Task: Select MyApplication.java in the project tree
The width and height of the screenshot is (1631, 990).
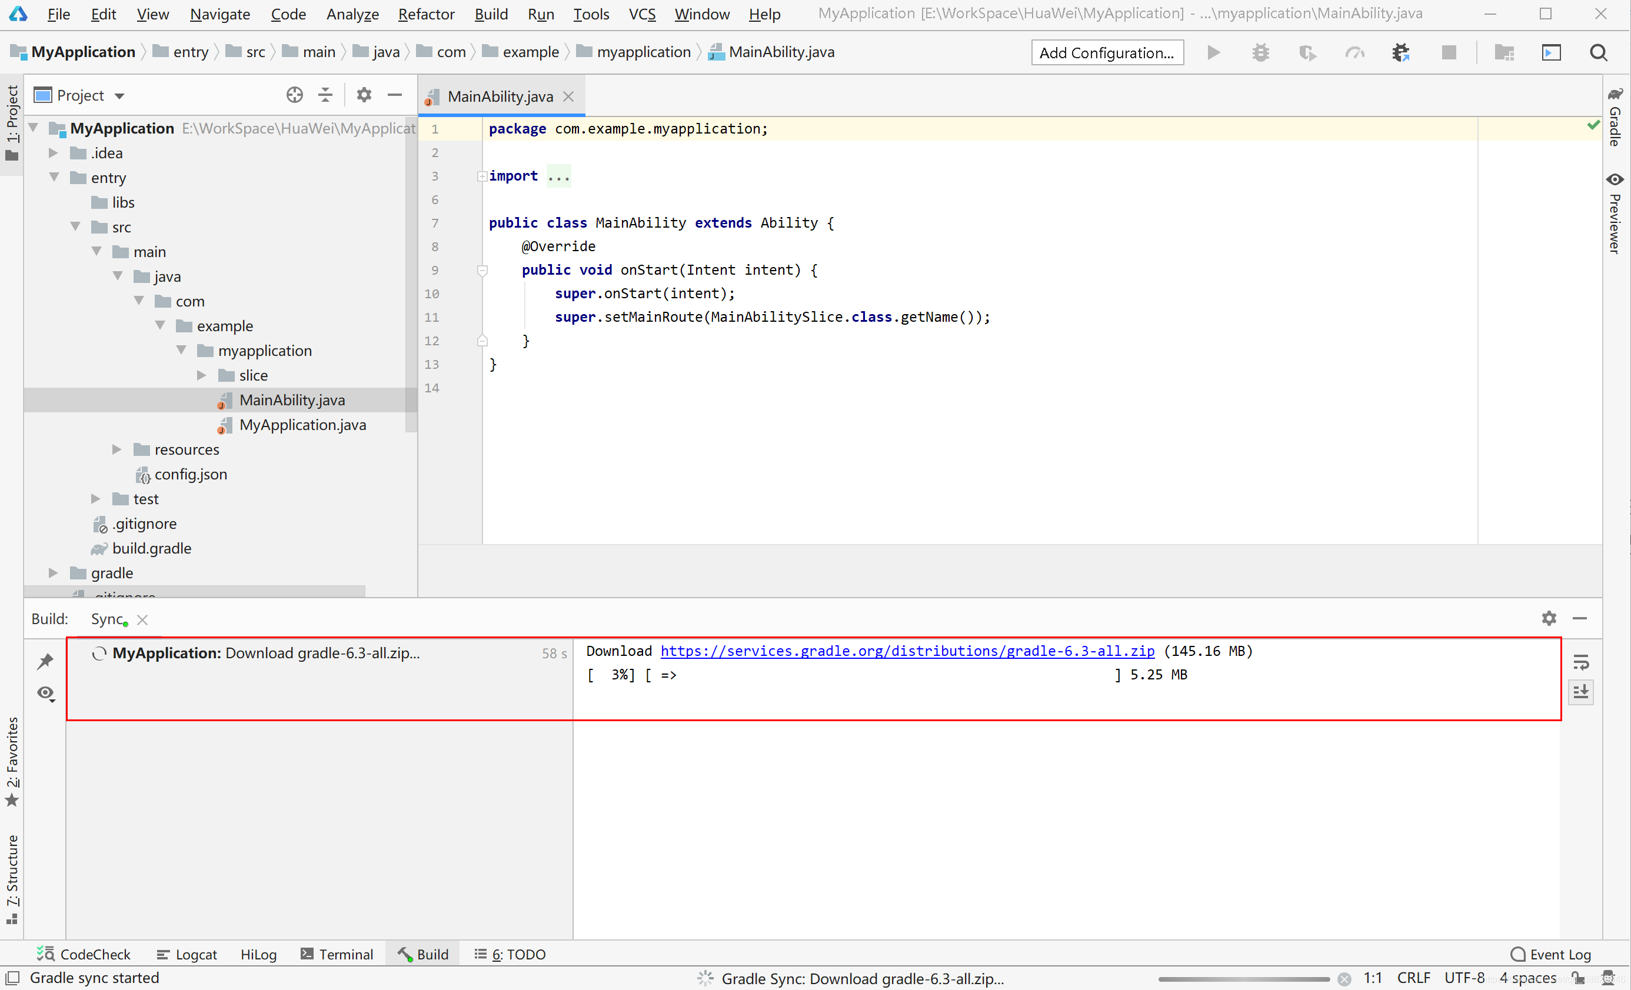Action: 302,425
